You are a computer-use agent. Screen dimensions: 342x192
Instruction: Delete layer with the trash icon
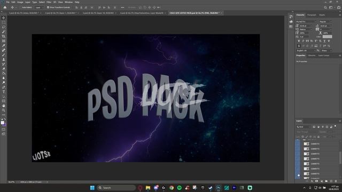pyautogui.click(x=336, y=181)
